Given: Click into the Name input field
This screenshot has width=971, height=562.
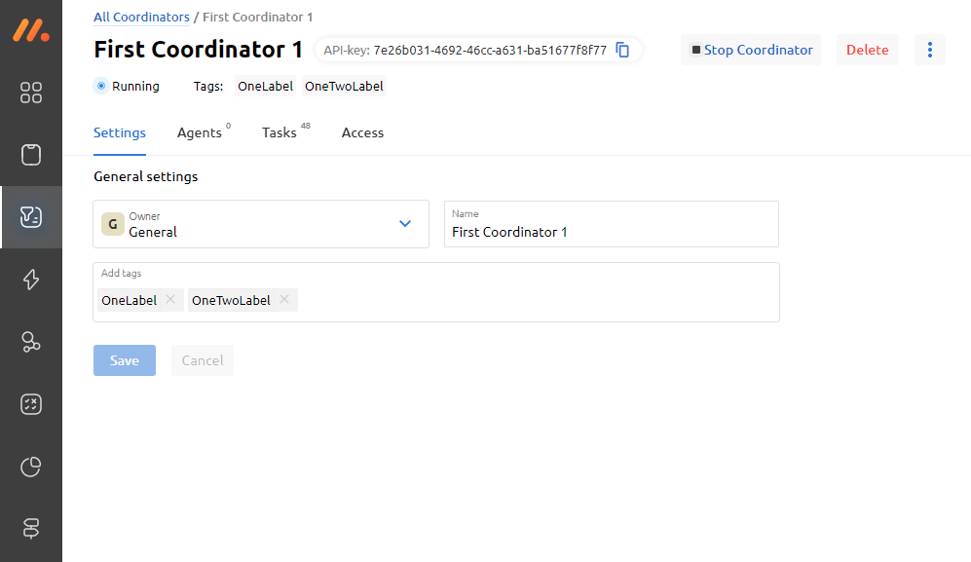Looking at the screenshot, I should [x=611, y=232].
